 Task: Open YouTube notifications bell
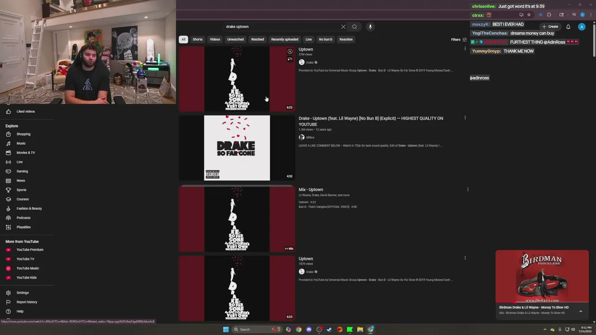coord(568,27)
